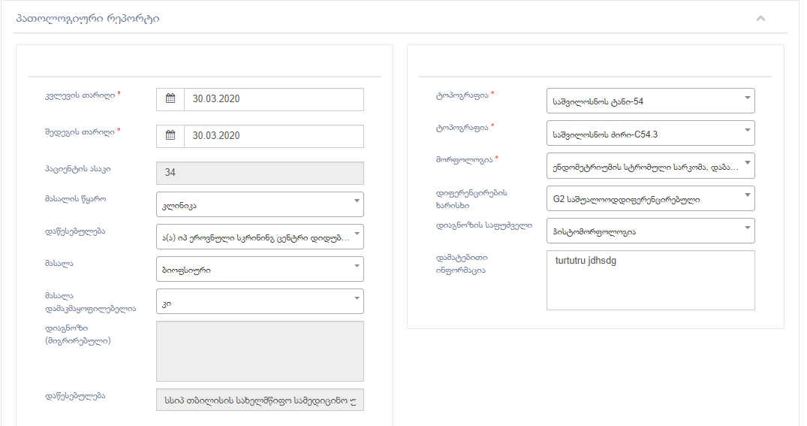The height and width of the screenshot is (426, 807).
Task: Click the შედგის თარიღი date field
Action: click(x=273, y=136)
